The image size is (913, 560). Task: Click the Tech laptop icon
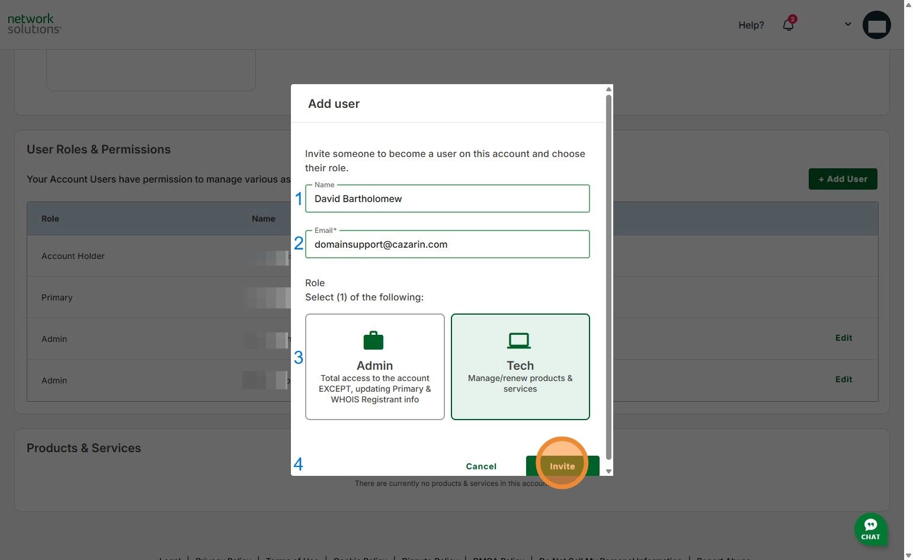pos(519,340)
